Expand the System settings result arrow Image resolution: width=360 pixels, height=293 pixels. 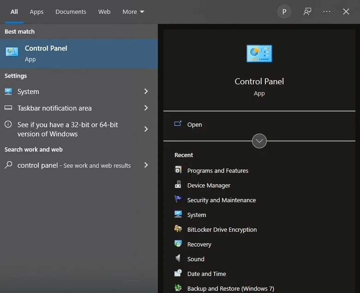coord(146,92)
